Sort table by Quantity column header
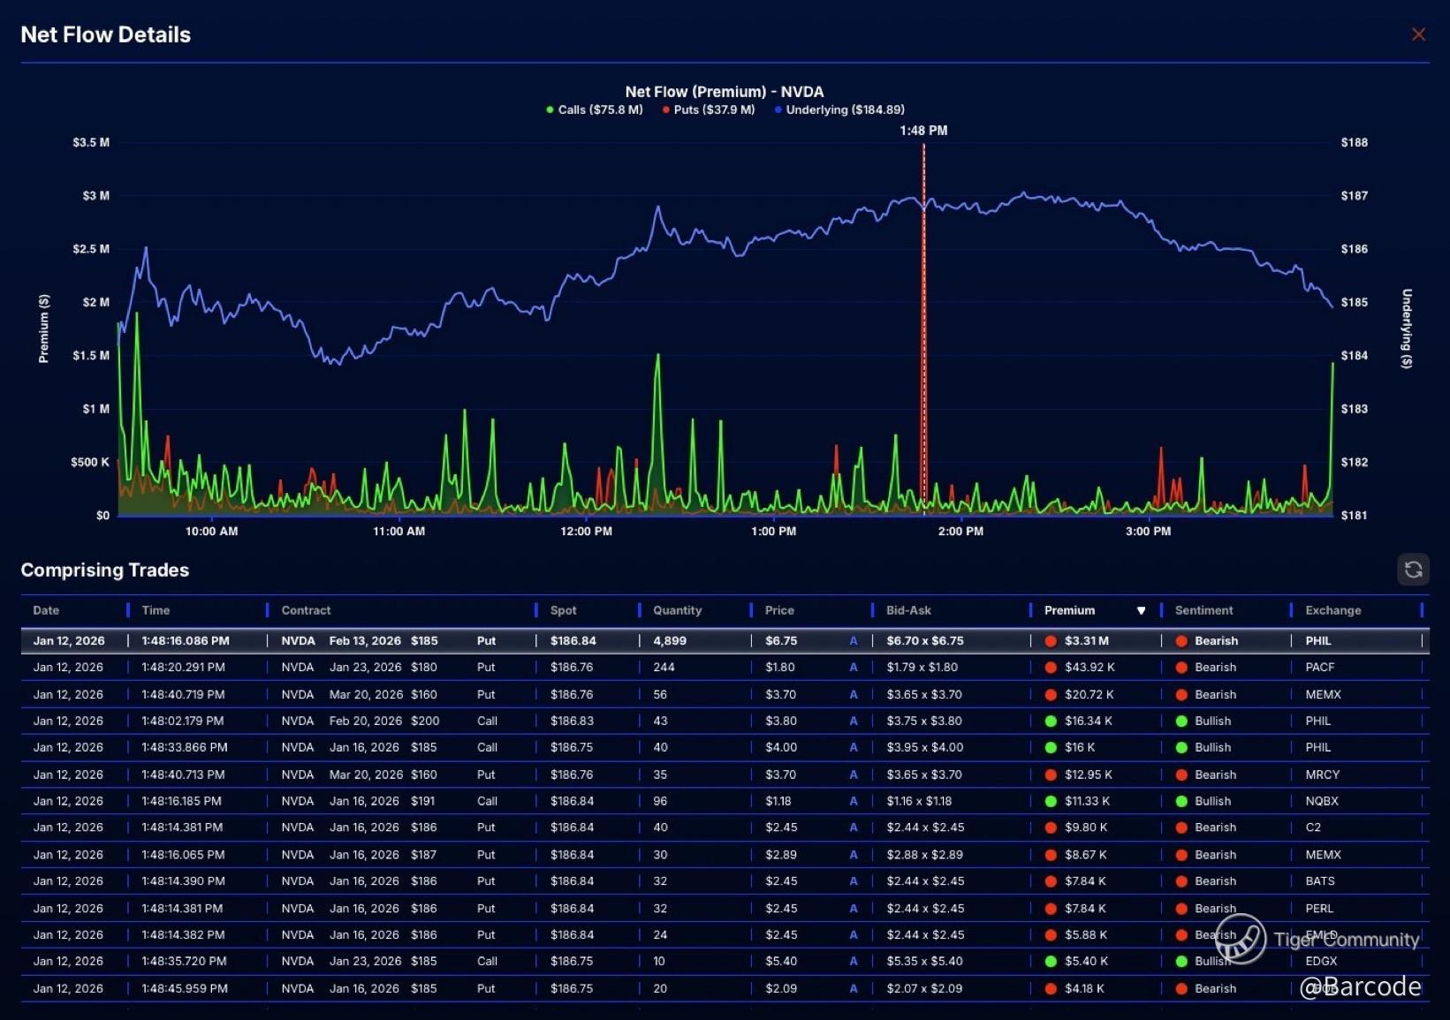1450x1020 pixels. tap(677, 610)
